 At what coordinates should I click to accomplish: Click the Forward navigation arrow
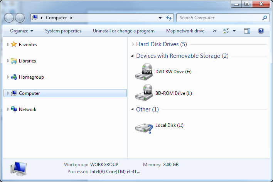(x=20, y=18)
